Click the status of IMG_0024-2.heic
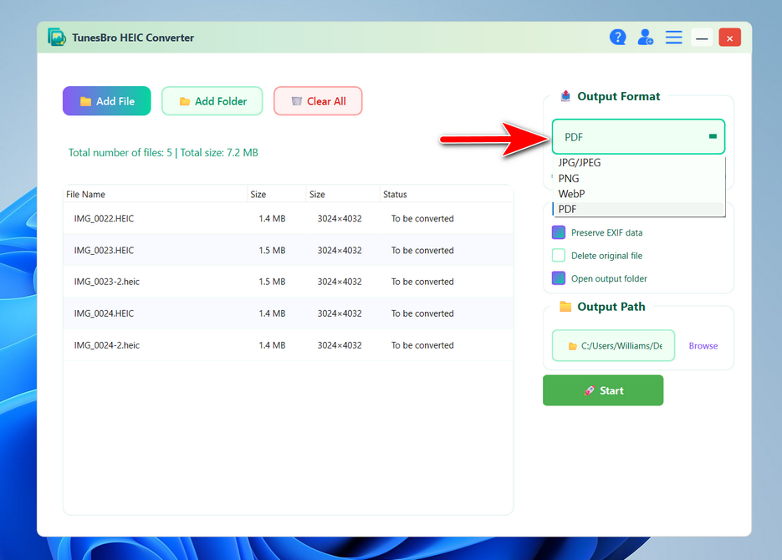The image size is (782, 560). point(422,344)
